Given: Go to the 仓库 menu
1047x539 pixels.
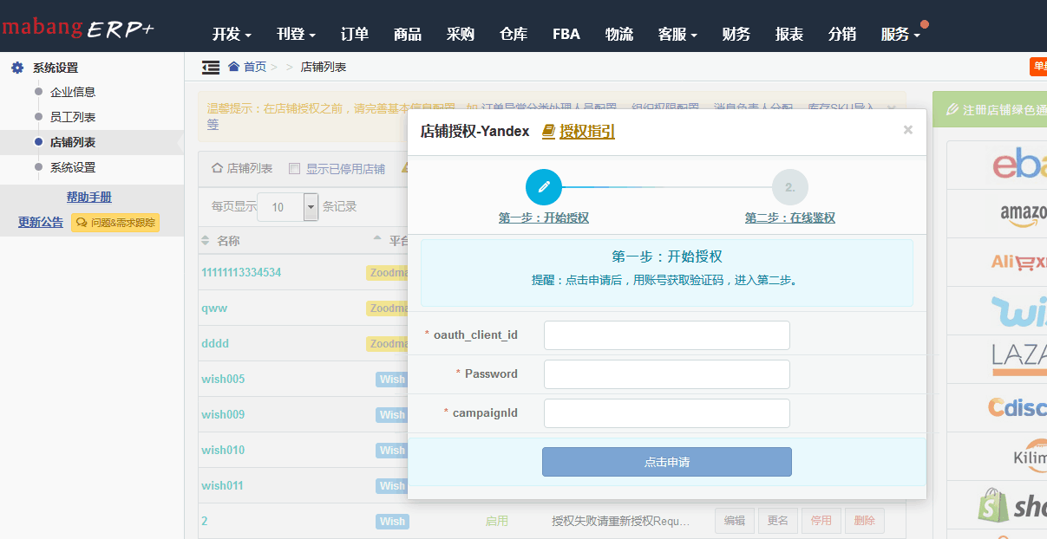Looking at the screenshot, I should point(514,35).
